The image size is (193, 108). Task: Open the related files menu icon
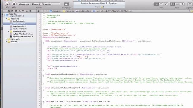click(39, 11)
